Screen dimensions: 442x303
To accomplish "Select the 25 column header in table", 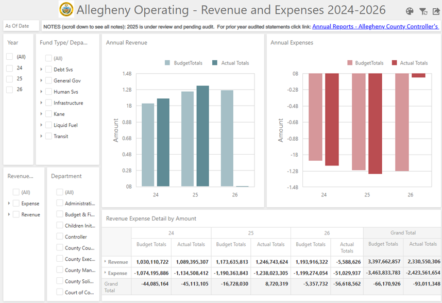I will pyautogui.click(x=251, y=233).
